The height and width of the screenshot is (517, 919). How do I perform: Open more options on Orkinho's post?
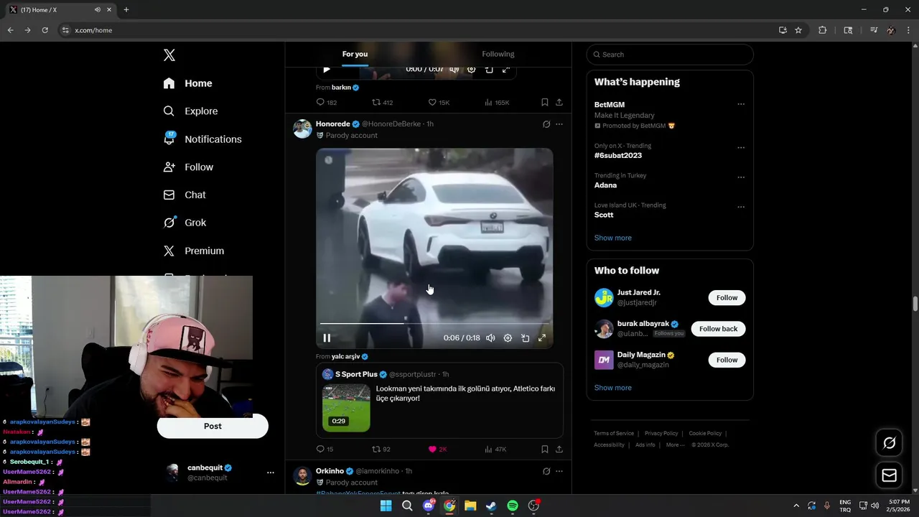(x=559, y=471)
